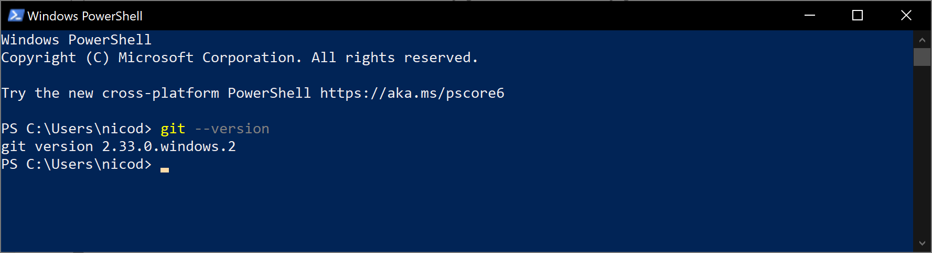The height and width of the screenshot is (253, 932).
Task: Close the Windows PowerShell window
Action: (906, 16)
